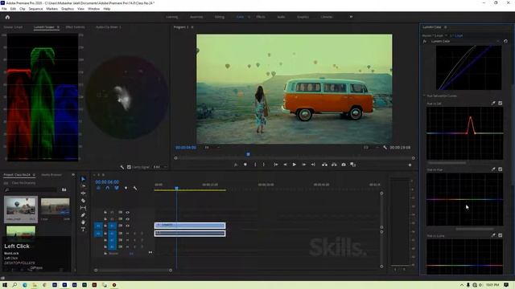Mark Out point in Program monitor
This screenshot has height=289, width=515.
click(263, 165)
